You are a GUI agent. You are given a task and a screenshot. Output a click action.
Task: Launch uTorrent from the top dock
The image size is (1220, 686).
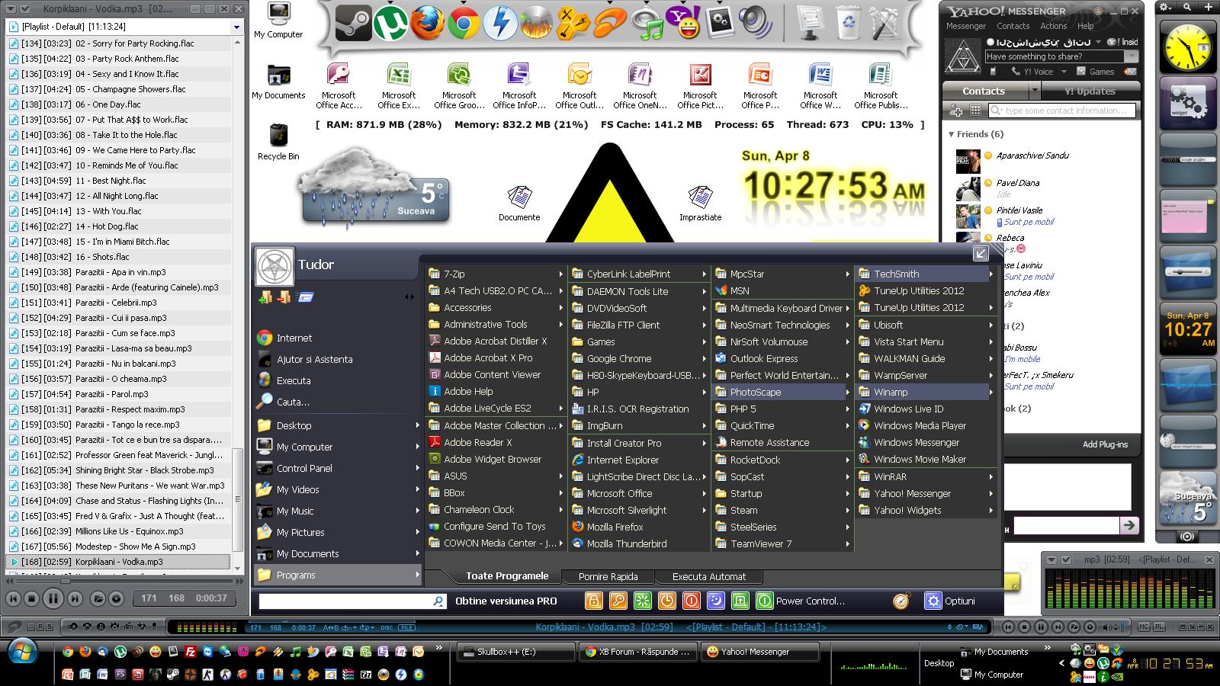[x=390, y=23]
